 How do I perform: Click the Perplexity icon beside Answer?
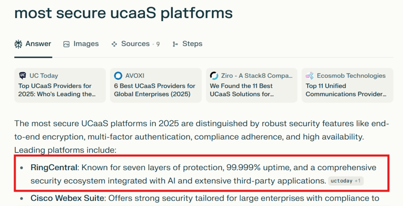coord(18,44)
